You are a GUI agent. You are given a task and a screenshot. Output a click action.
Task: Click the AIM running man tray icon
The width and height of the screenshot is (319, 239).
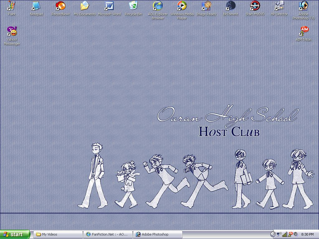pos(290,234)
